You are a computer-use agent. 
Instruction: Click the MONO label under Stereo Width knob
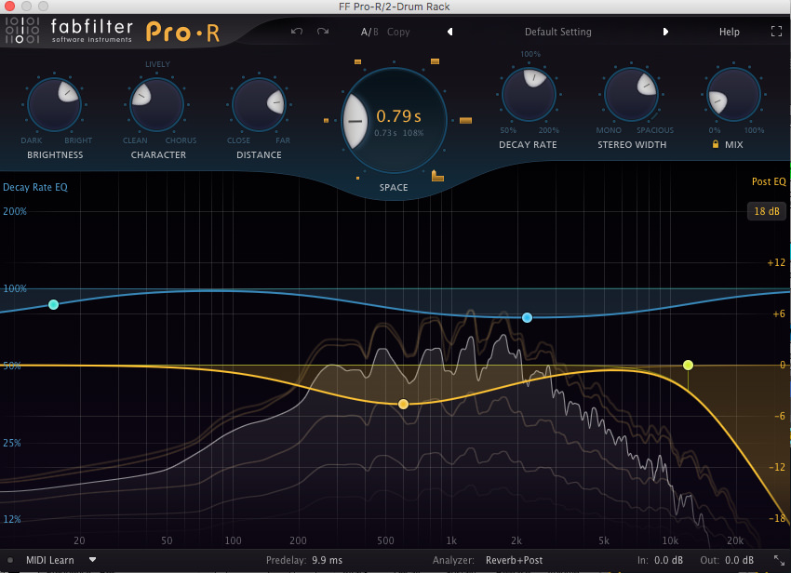pyautogui.click(x=609, y=130)
